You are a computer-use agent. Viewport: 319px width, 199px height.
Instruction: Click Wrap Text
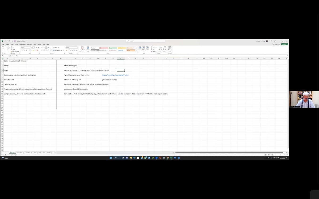point(56,47)
